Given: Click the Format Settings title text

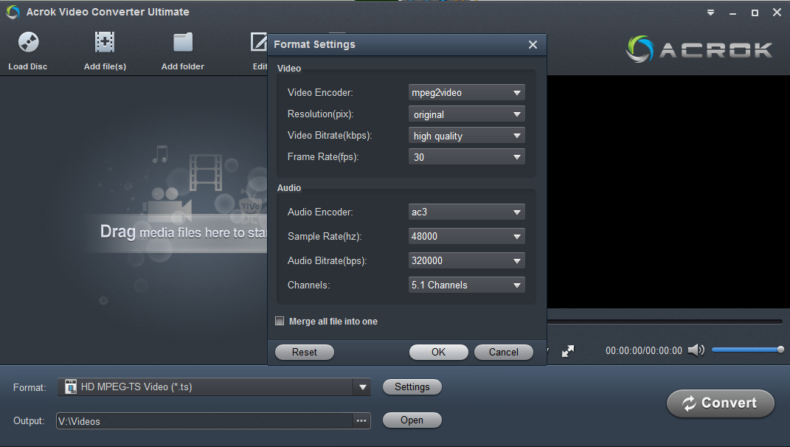Looking at the screenshot, I should pos(314,44).
